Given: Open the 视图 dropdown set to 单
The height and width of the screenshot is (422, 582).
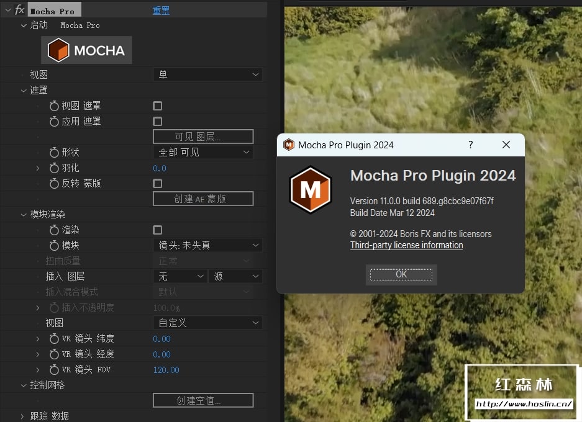Looking at the screenshot, I should 208,74.
